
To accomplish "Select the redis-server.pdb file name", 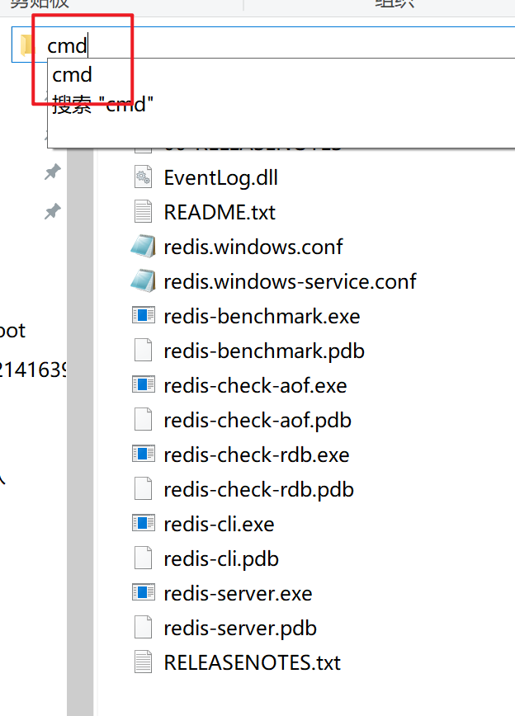I will pos(240,629).
